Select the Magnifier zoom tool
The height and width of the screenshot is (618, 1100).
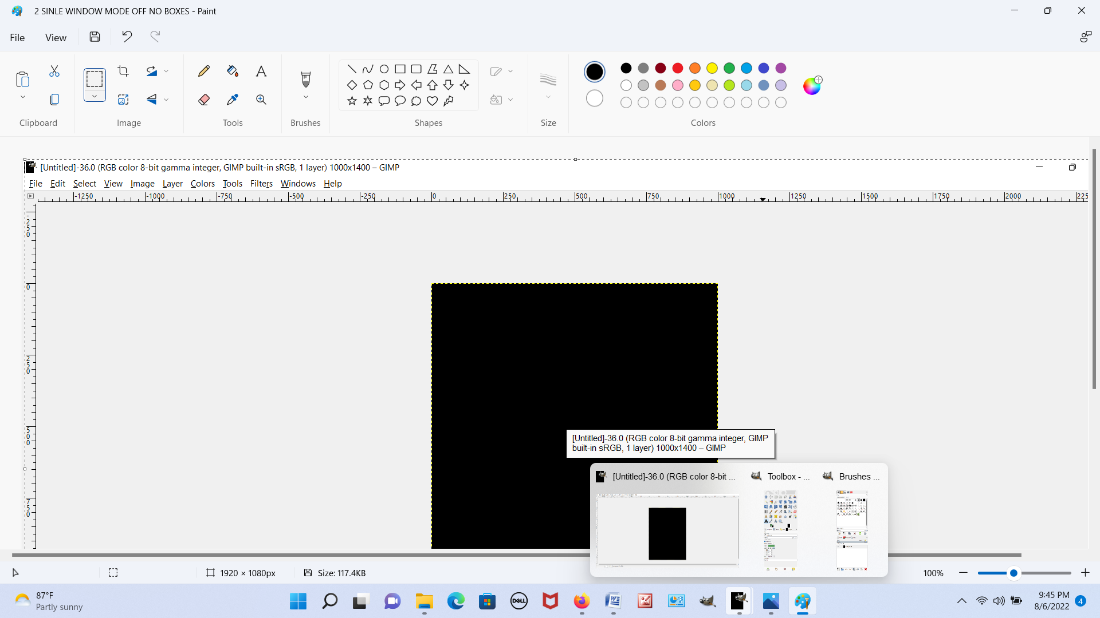(261, 100)
